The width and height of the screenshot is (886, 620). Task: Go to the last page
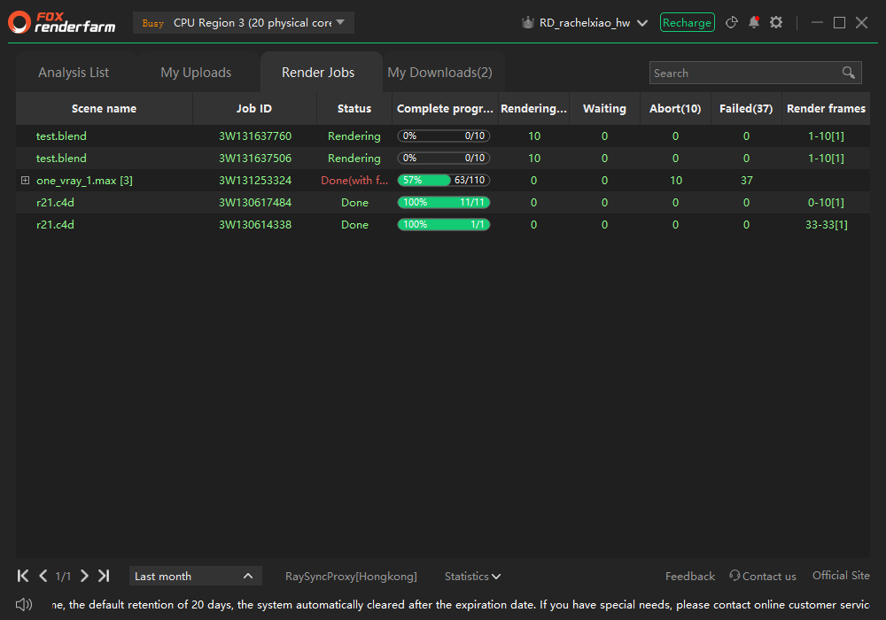pos(104,576)
